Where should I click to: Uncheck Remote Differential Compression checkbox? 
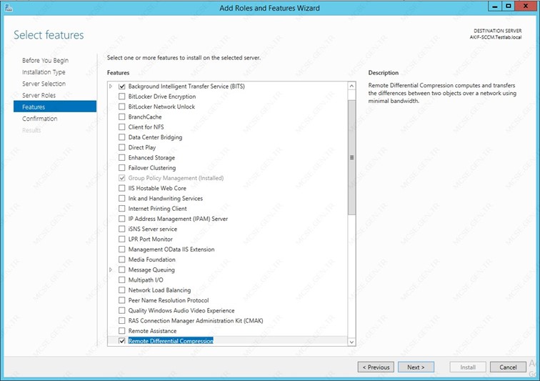(121, 341)
